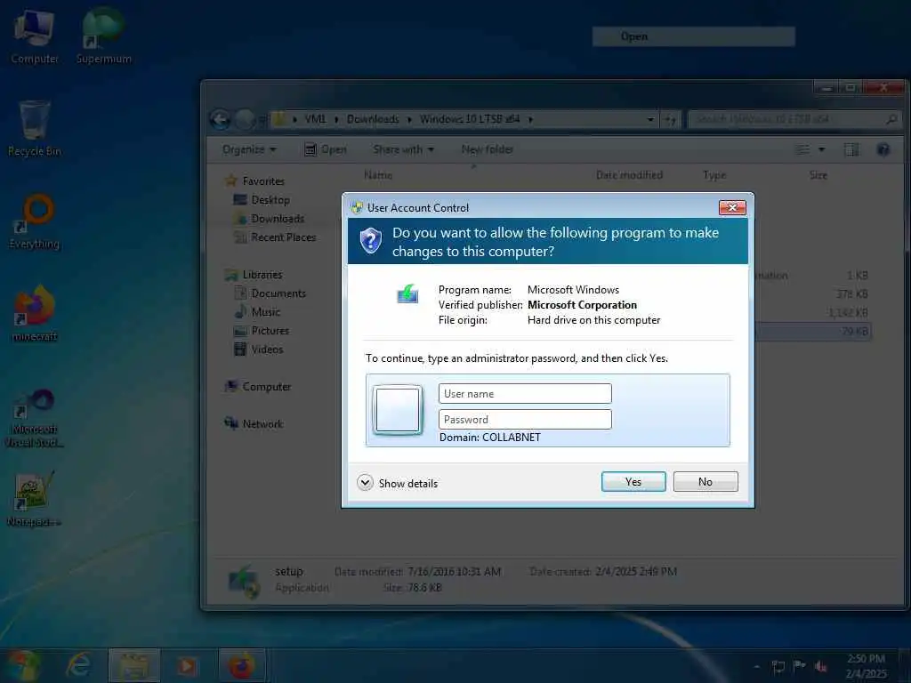Click Yes in User Account Control dialog
The height and width of the screenshot is (683, 911).
point(633,481)
